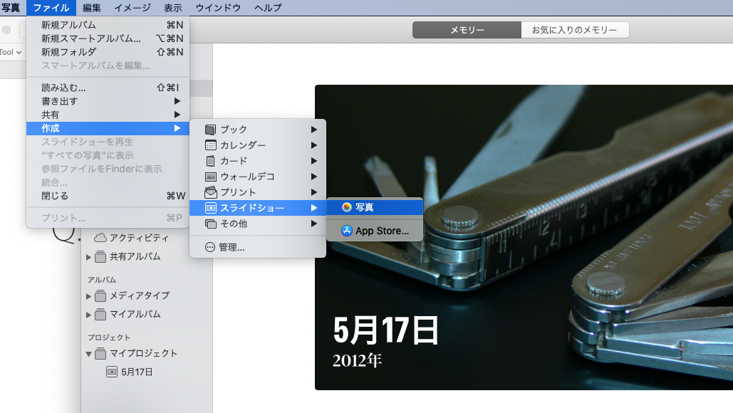Choose 管理... in the Create submenu
Screen dimensions: 733x413
[258, 247]
